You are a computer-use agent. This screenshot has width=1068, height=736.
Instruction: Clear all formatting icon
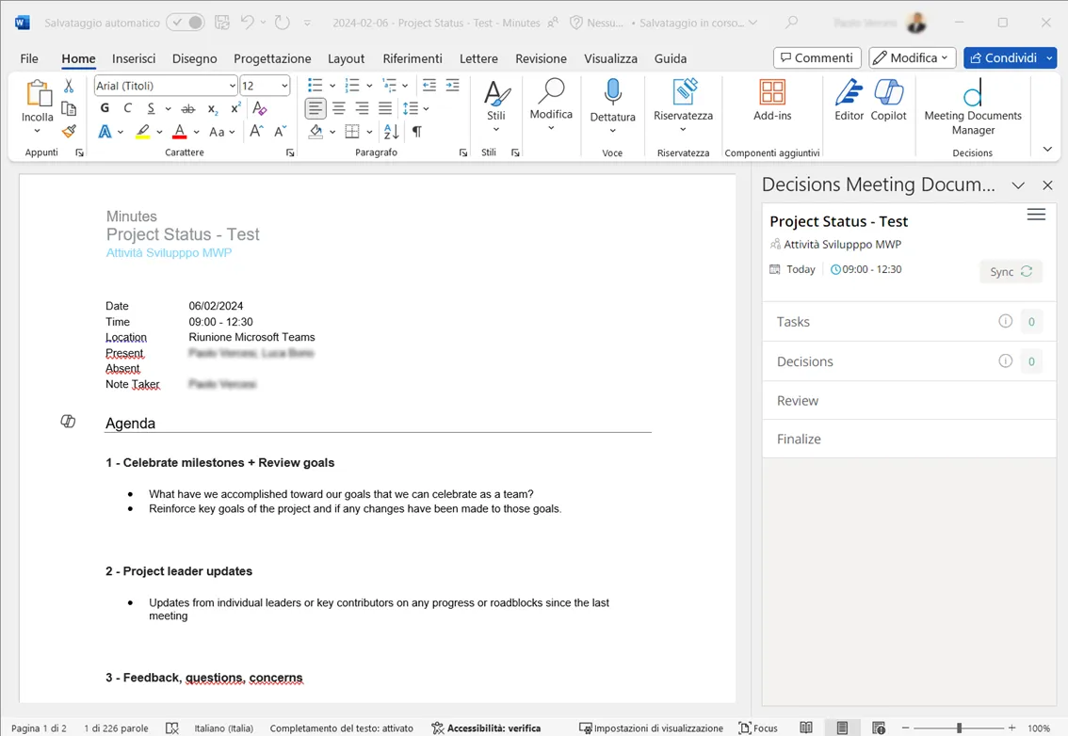point(260,108)
